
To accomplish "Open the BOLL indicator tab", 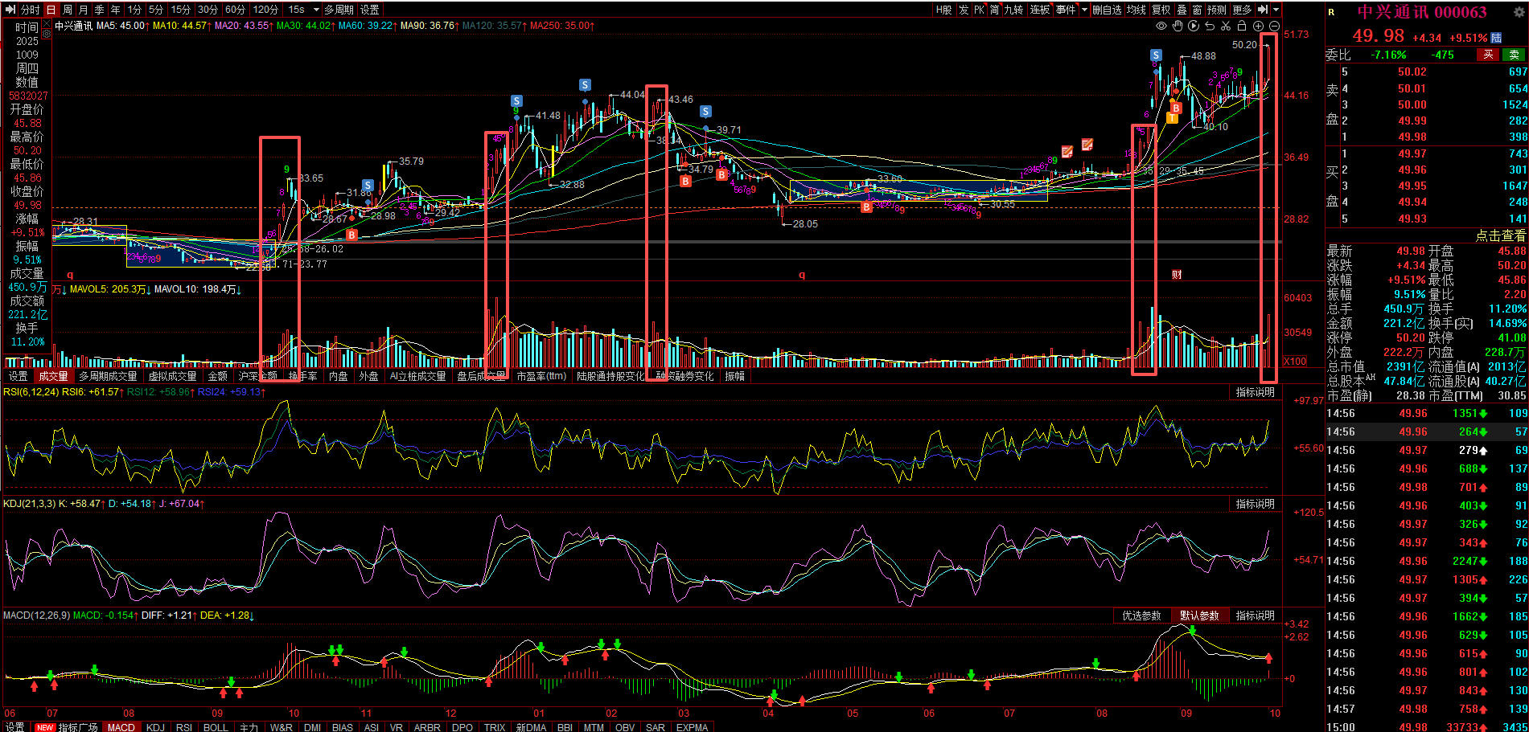I will [x=216, y=727].
